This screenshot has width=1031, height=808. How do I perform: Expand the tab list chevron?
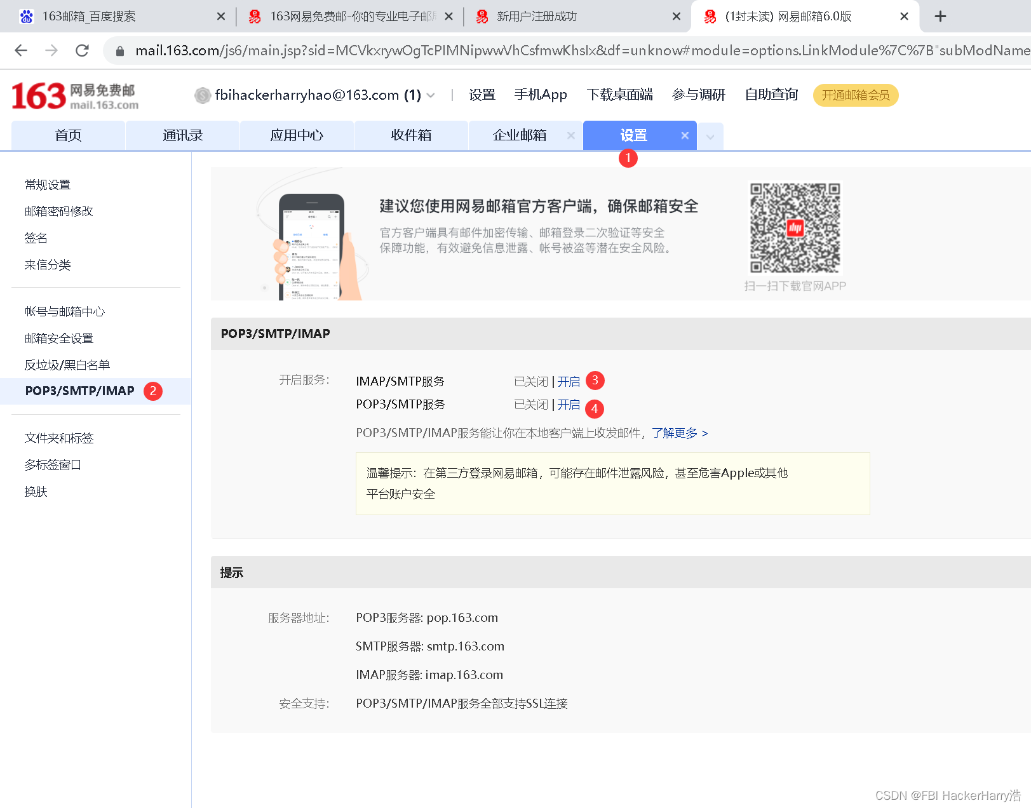click(710, 137)
